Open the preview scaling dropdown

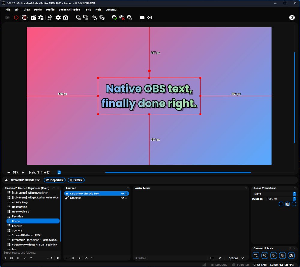pos(44,172)
